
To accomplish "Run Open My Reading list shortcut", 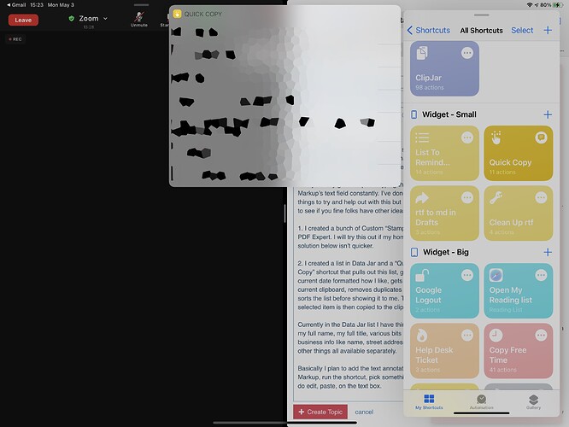I will click(519, 291).
